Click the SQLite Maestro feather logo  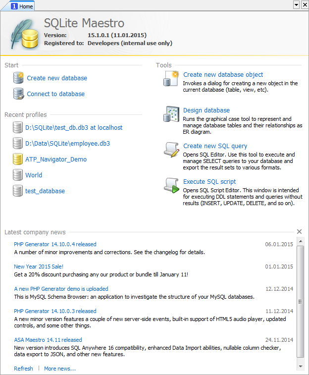(x=24, y=34)
